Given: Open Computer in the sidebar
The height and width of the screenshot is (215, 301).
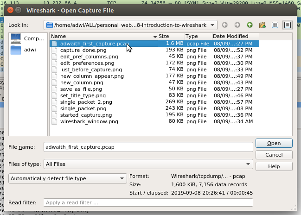Looking at the screenshot, I should tap(28, 38).
